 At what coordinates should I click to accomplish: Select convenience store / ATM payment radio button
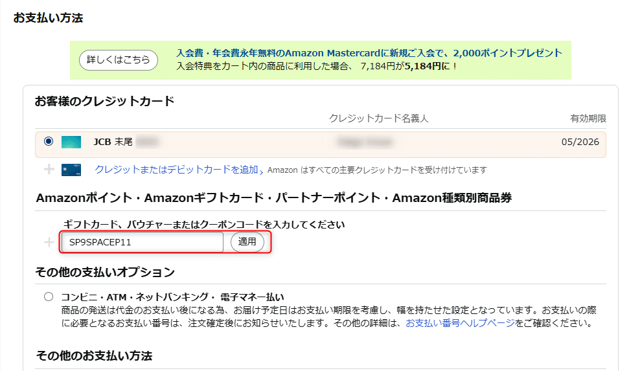(49, 297)
